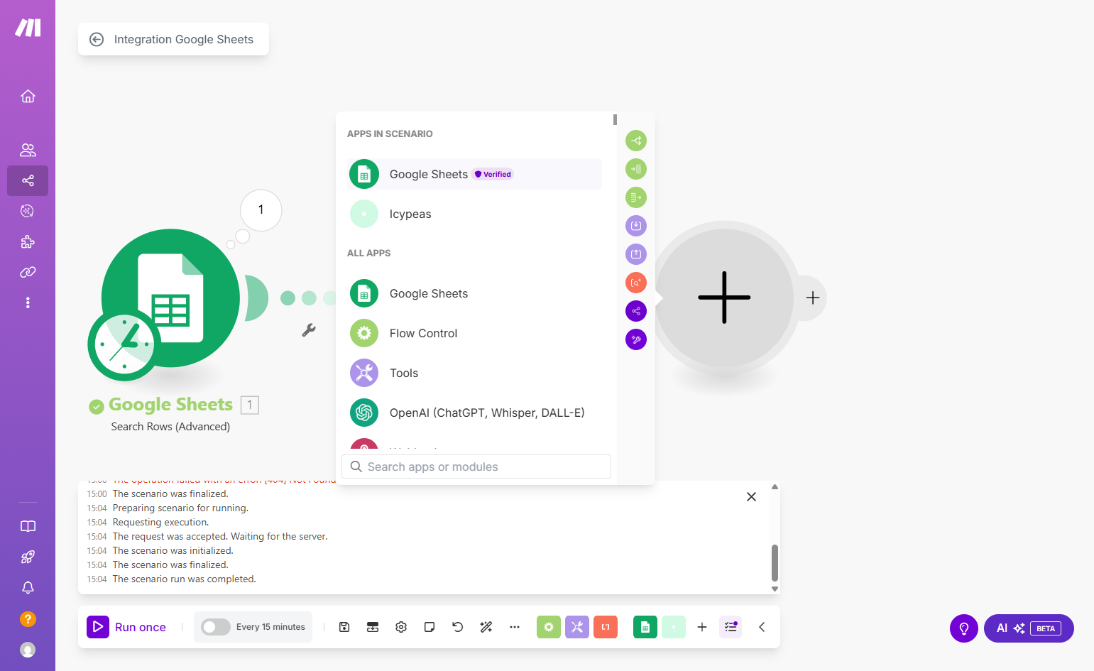Toggle the Every 15 minutes scheduling switch
This screenshot has width=1094, height=671.
(x=215, y=627)
